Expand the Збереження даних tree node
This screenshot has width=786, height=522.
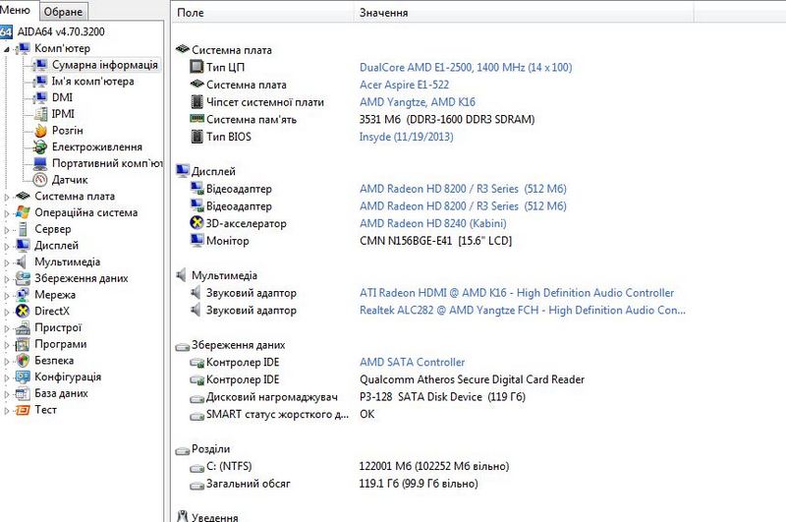(9, 278)
